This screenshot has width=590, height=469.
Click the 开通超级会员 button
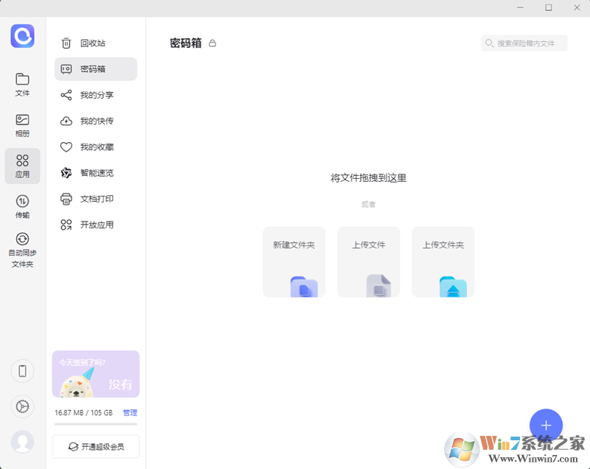tap(96, 446)
